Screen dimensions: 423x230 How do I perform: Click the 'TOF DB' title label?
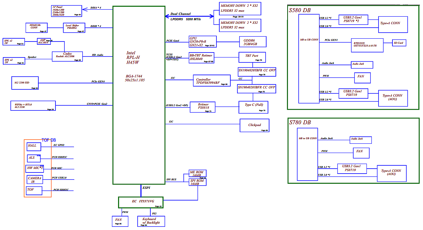tap(49, 140)
